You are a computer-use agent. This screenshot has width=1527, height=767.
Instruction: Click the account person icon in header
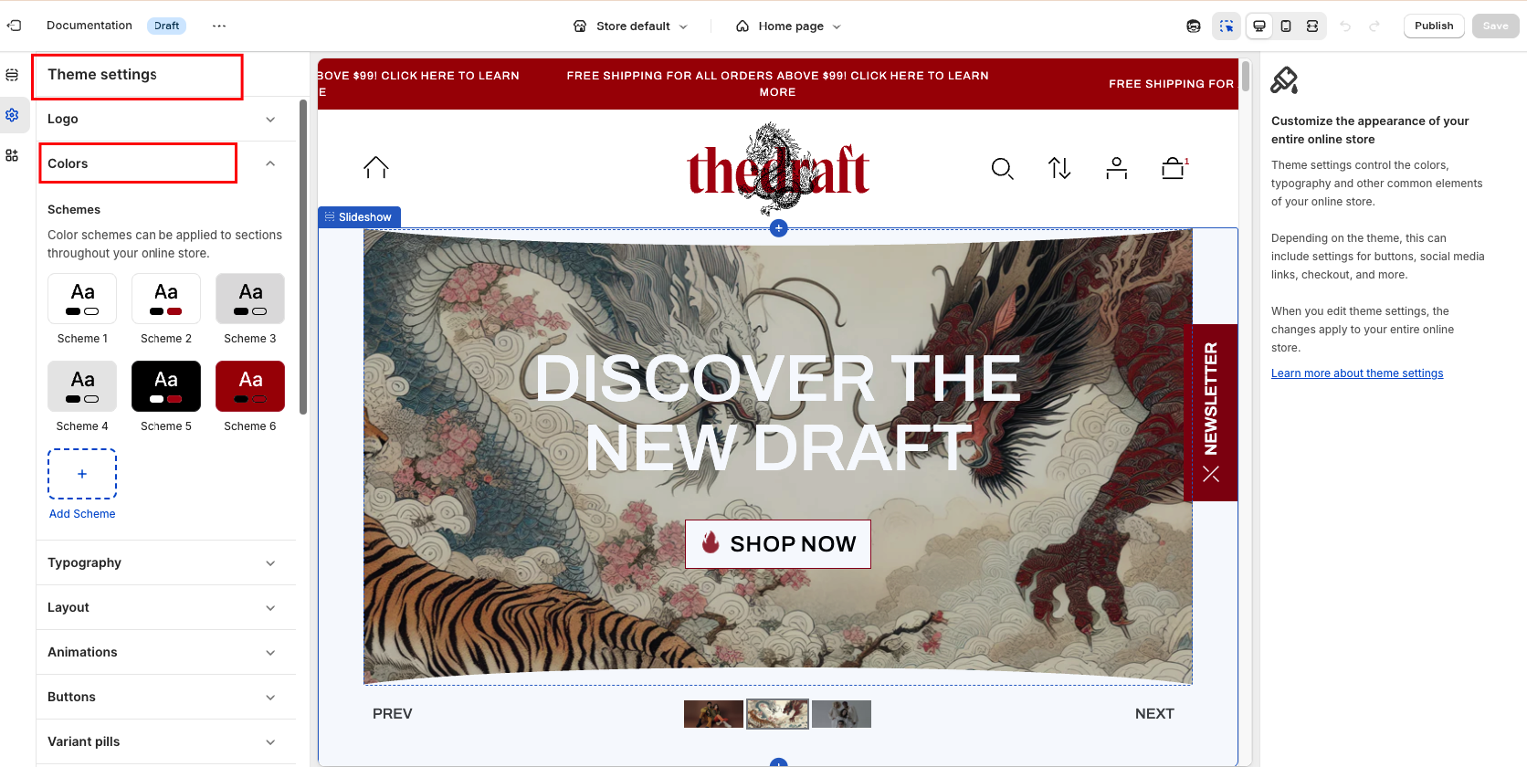click(1116, 168)
